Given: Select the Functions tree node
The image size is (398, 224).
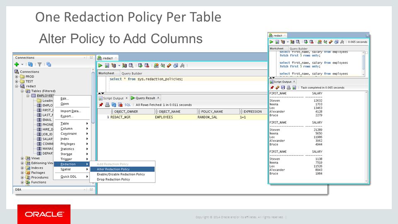Looking at the screenshot, I should 39,183.
